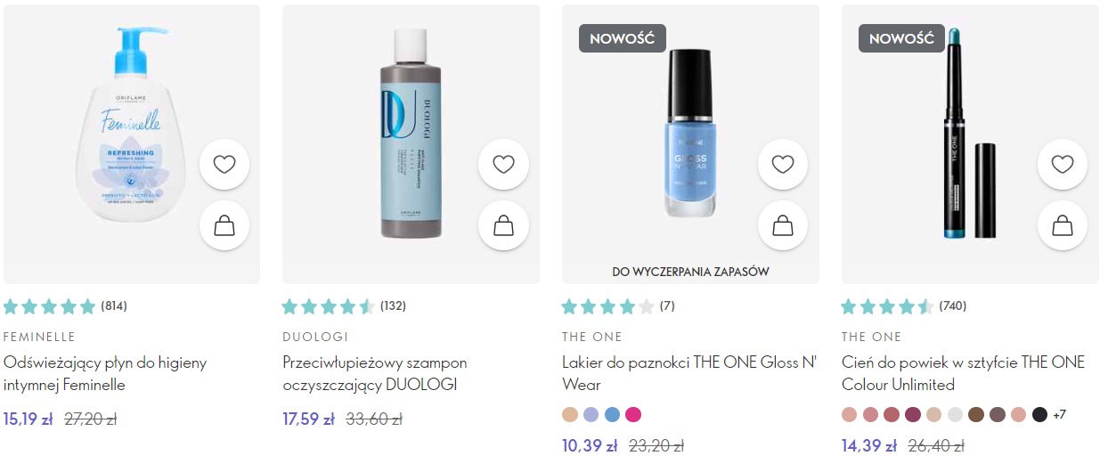
Task: Open Przeciwłupieżowy szampon oczyszczający DUOLOGI link
Action: click(x=375, y=374)
